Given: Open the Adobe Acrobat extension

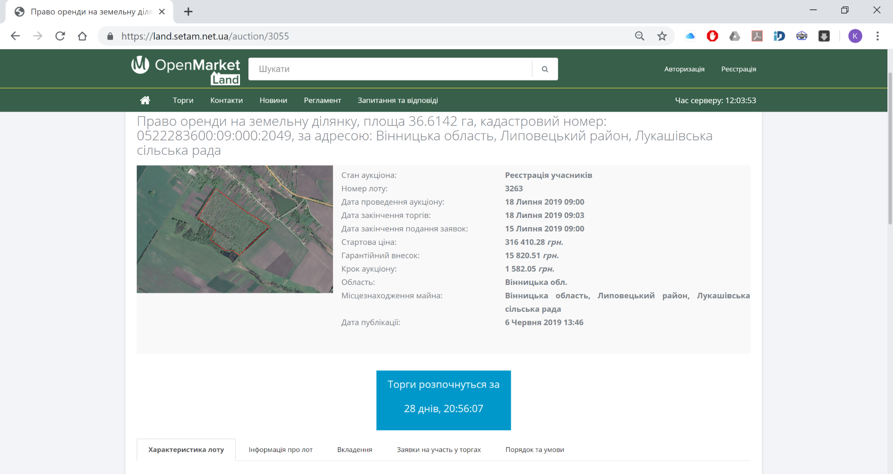Looking at the screenshot, I should (757, 36).
